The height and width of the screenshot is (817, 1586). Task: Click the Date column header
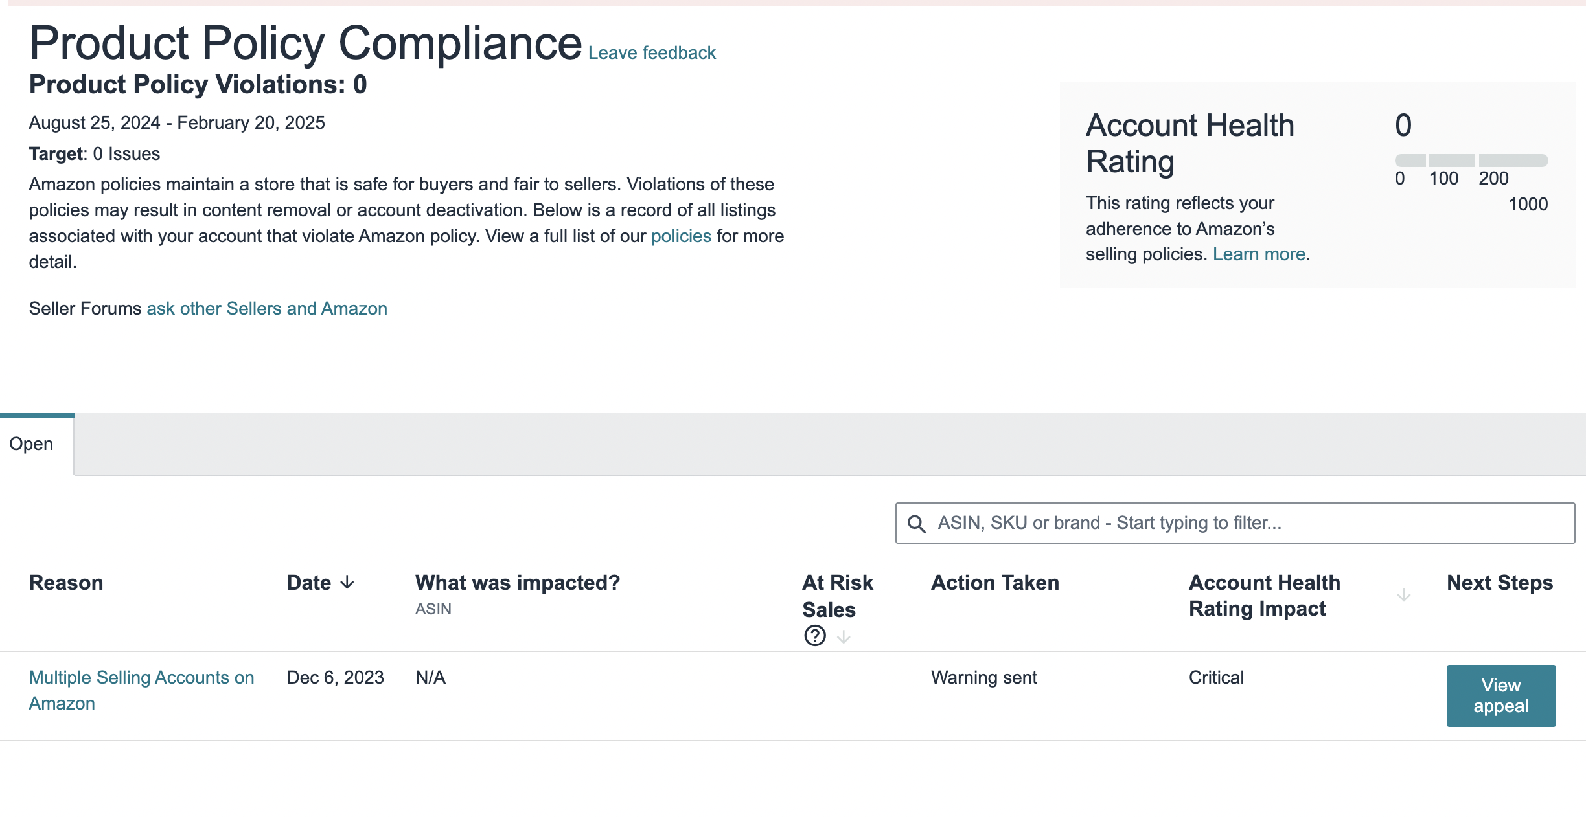click(309, 583)
